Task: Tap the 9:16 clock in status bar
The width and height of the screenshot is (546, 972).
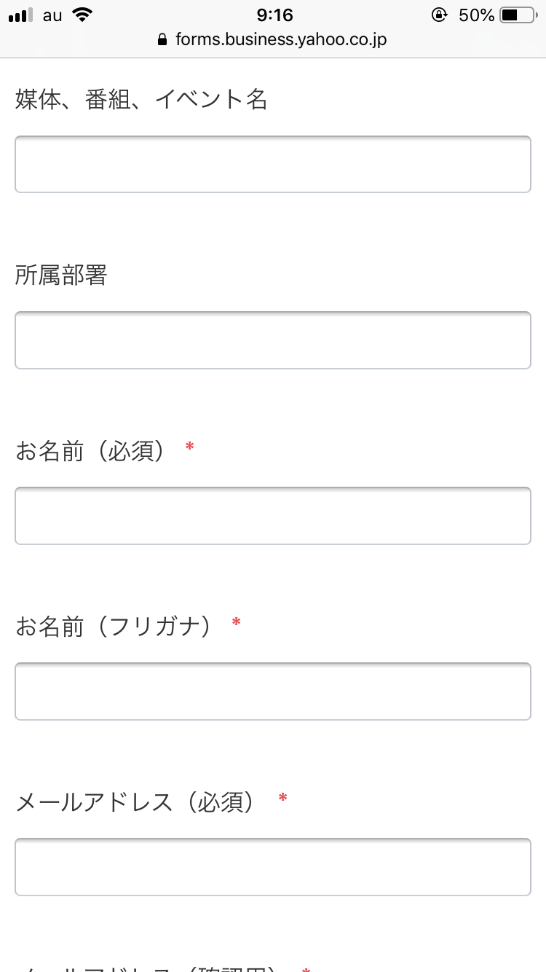Action: coord(274,15)
